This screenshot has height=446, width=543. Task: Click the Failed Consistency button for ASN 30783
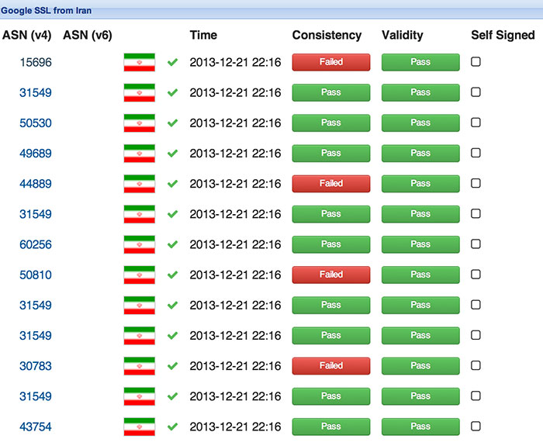coord(331,366)
